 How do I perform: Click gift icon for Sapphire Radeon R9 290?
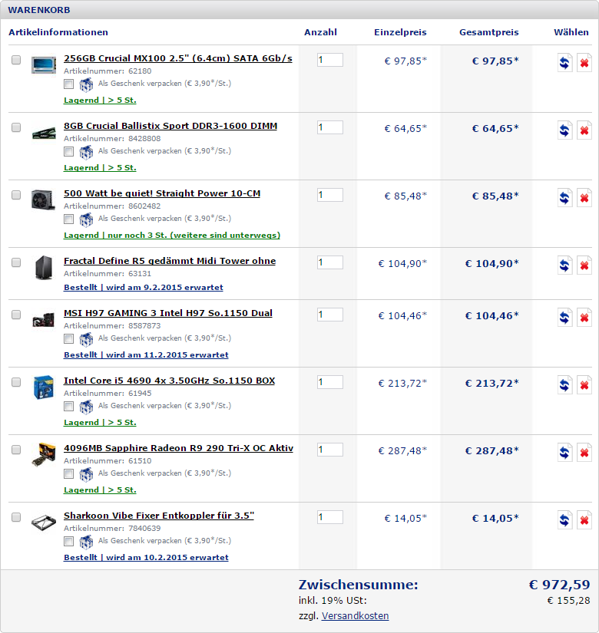[86, 474]
